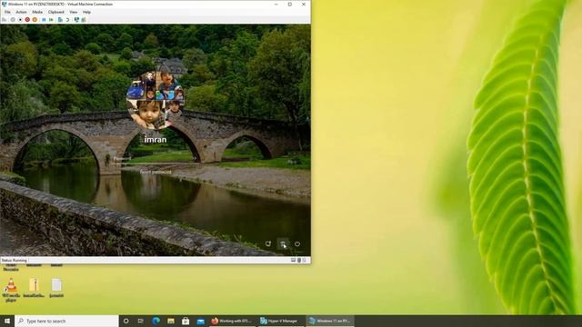This screenshot has width=582, height=327.
Task: Select the zipped folder desktop icon
Action: pos(34,288)
